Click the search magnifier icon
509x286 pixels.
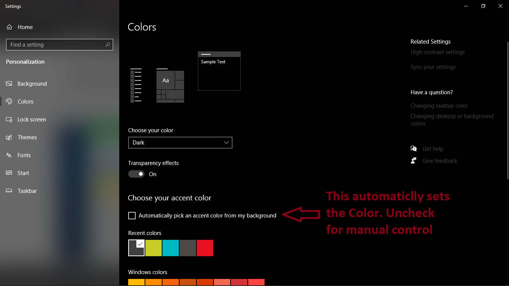[108, 45]
